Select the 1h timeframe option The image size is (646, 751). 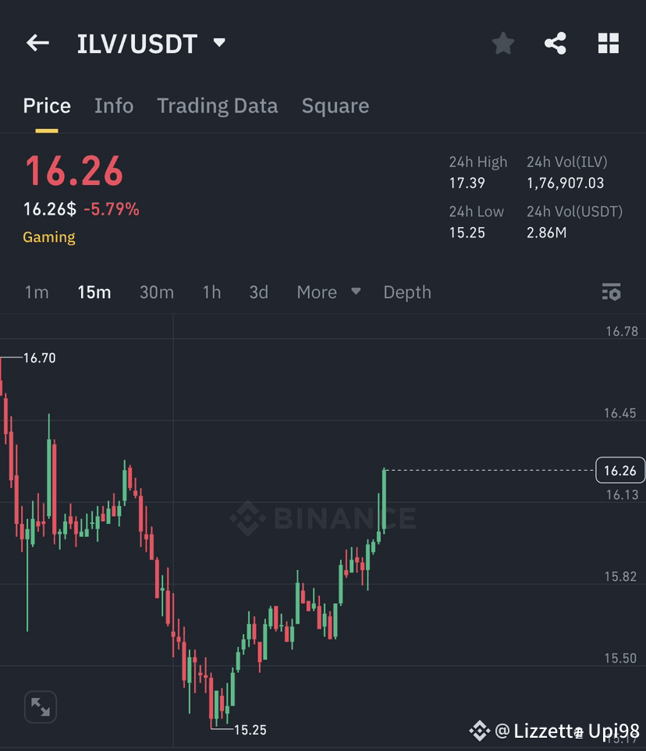211,292
